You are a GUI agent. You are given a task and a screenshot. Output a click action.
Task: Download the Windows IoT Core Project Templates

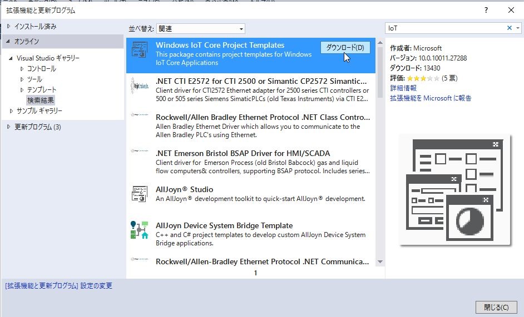345,48
